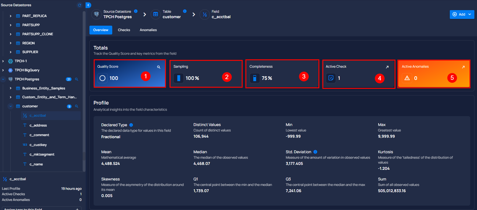The width and height of the screenshot is (477, 210).
Task: Click the Active Anomalies warning triangle icon
Action: tap(407, 78)
